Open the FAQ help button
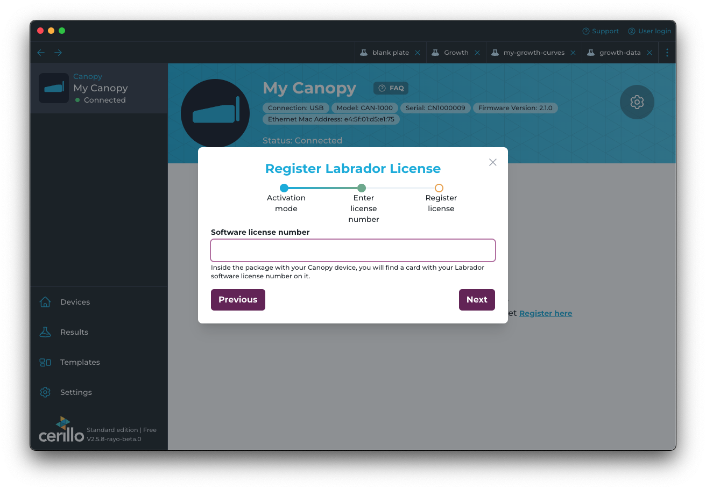This screenshot has width=706, height=490. [391, 88]
